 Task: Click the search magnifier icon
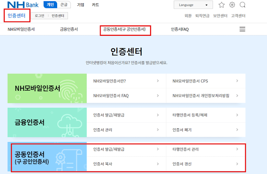coord(242,5)
